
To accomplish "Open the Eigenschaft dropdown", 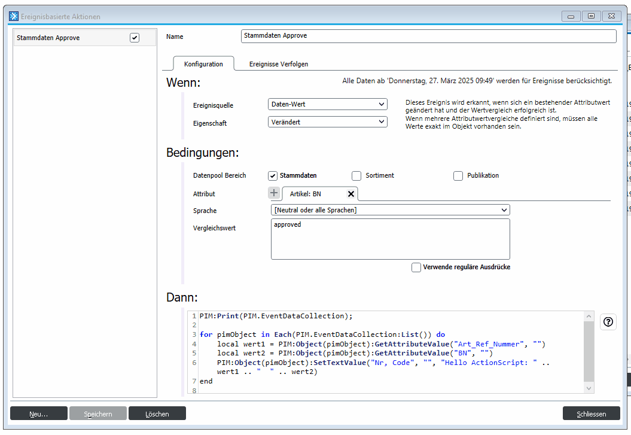I will coord(328,121).
